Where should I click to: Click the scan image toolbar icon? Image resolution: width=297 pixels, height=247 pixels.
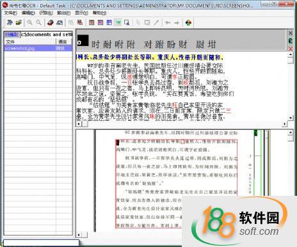tap(10, 22)
